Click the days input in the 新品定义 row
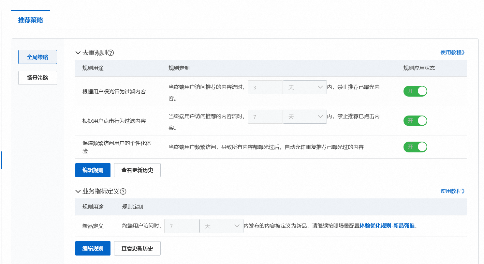Image resolution: width=484 pixels, height=264 pixels. [182, 226]
